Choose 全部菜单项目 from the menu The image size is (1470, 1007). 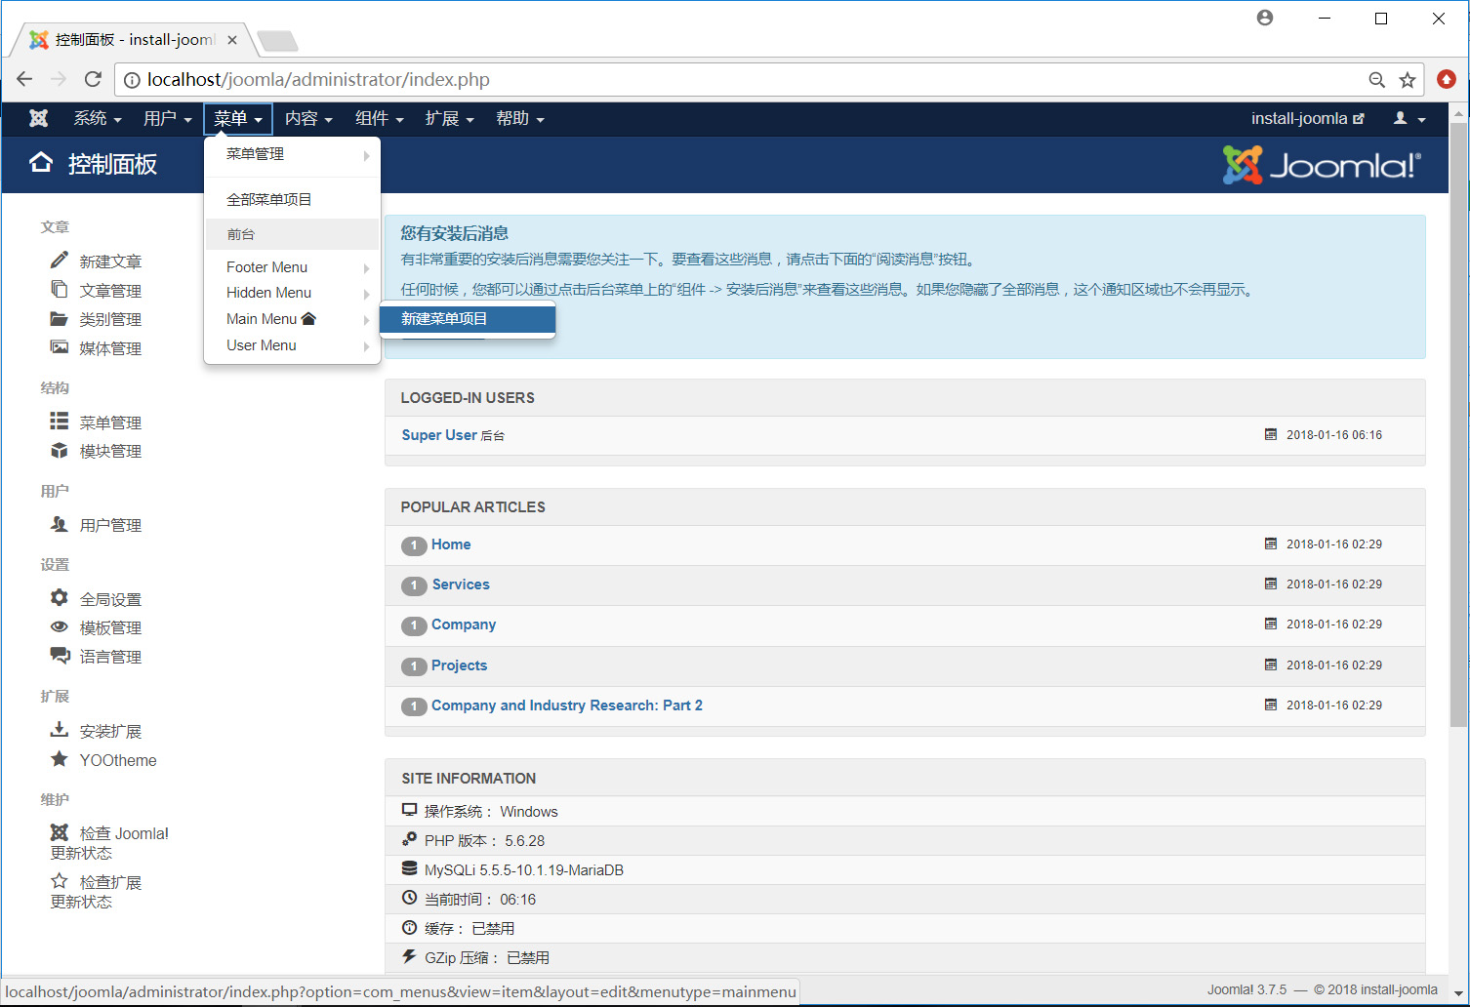coord(269,200)
